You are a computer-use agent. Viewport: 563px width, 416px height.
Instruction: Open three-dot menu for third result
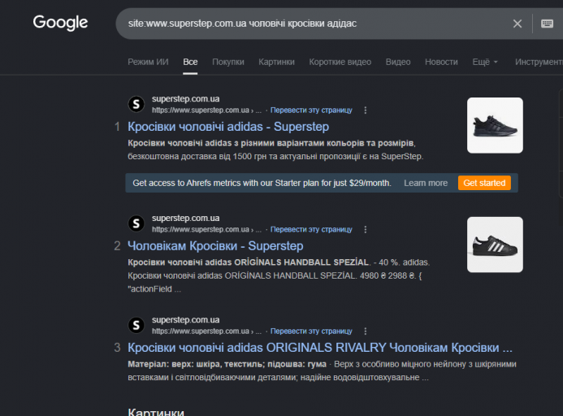coord(365,331)
